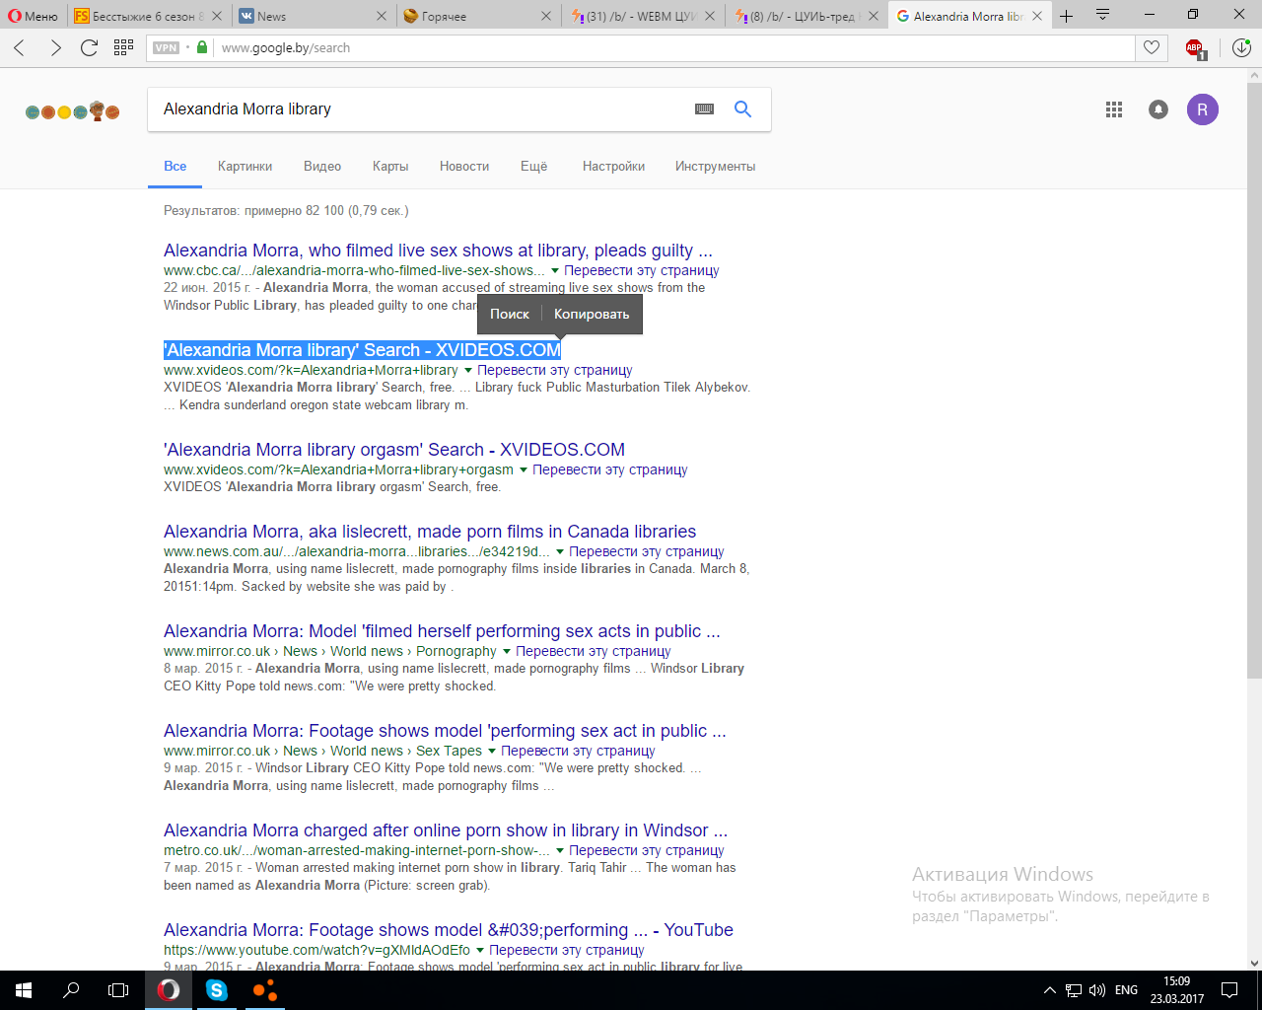Open Task View on the taskbar
Screen dimensions: 1262x1010
[118, 990]
